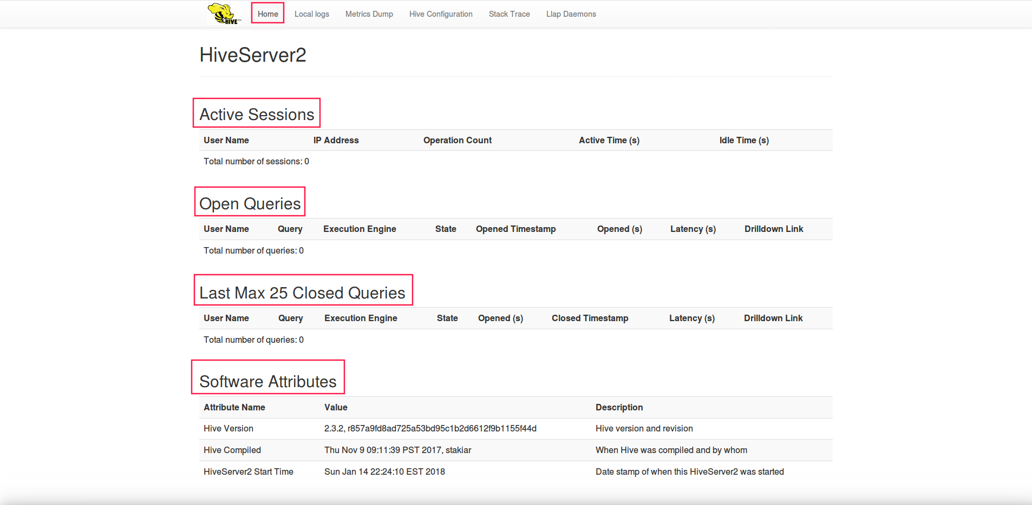
Task: Select the Active Sessions heading
Action: 257,114
